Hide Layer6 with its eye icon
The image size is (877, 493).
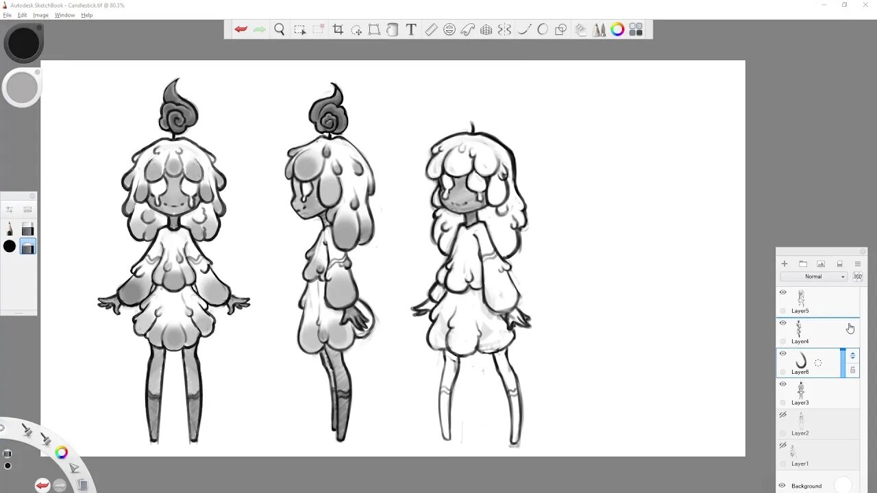pyautogui.click(x=783, y=353)
